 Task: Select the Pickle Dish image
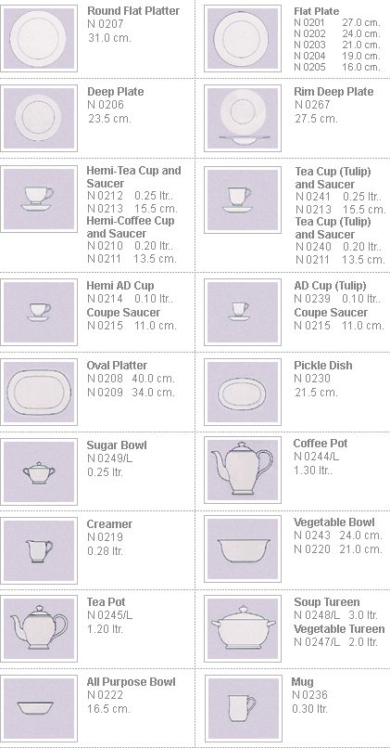click(243, 393)
